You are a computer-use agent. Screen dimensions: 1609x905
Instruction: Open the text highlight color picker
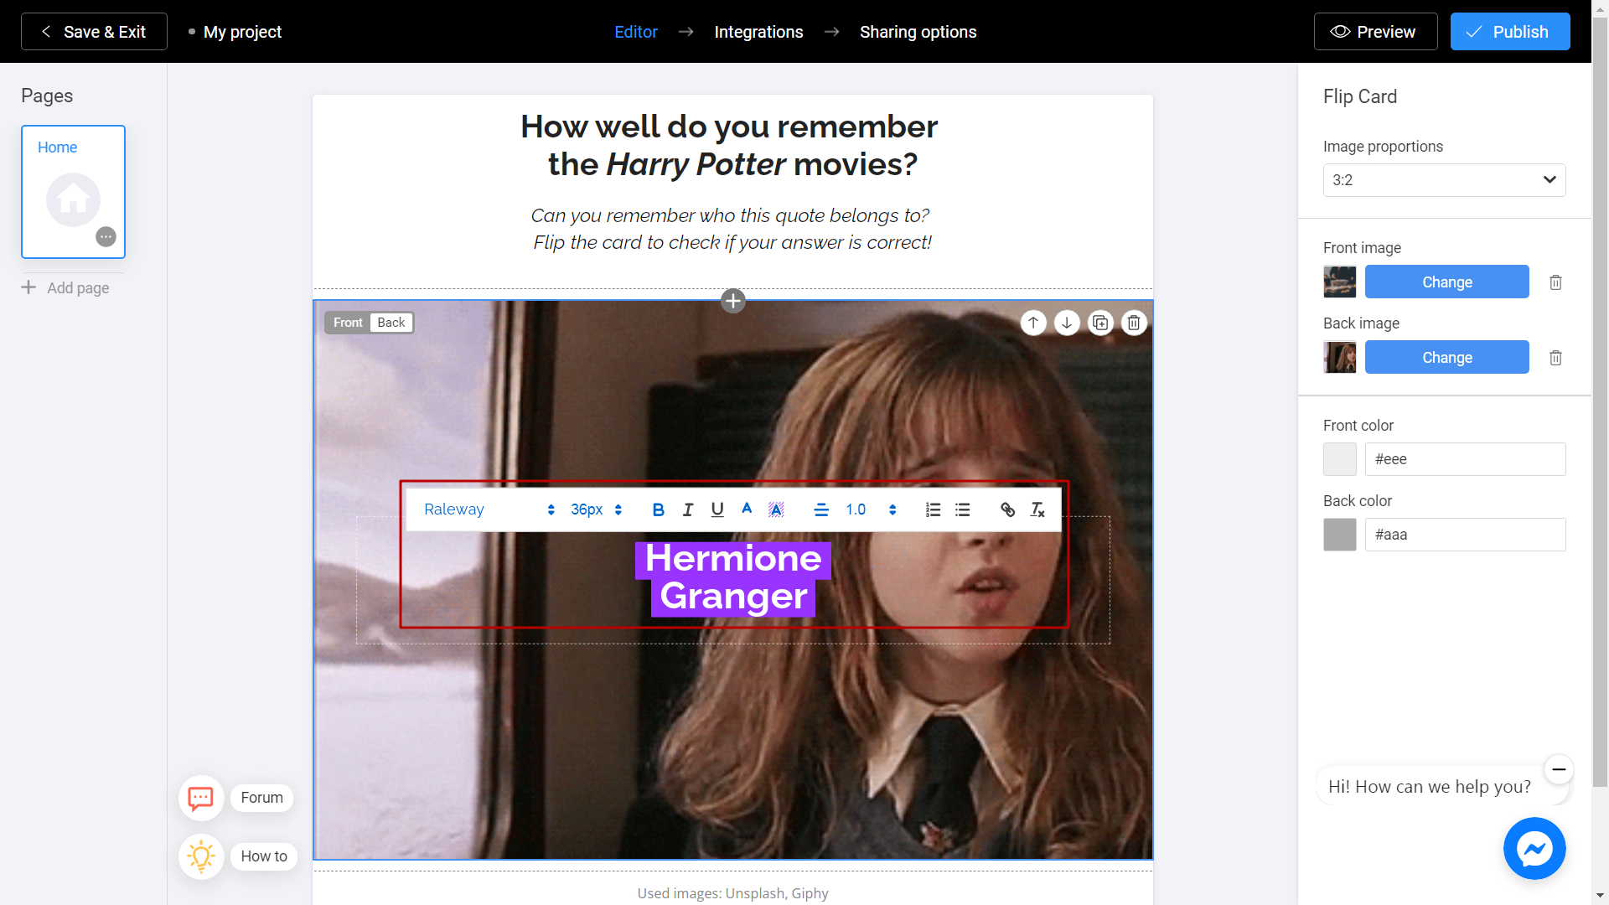(x=776, y=509)
